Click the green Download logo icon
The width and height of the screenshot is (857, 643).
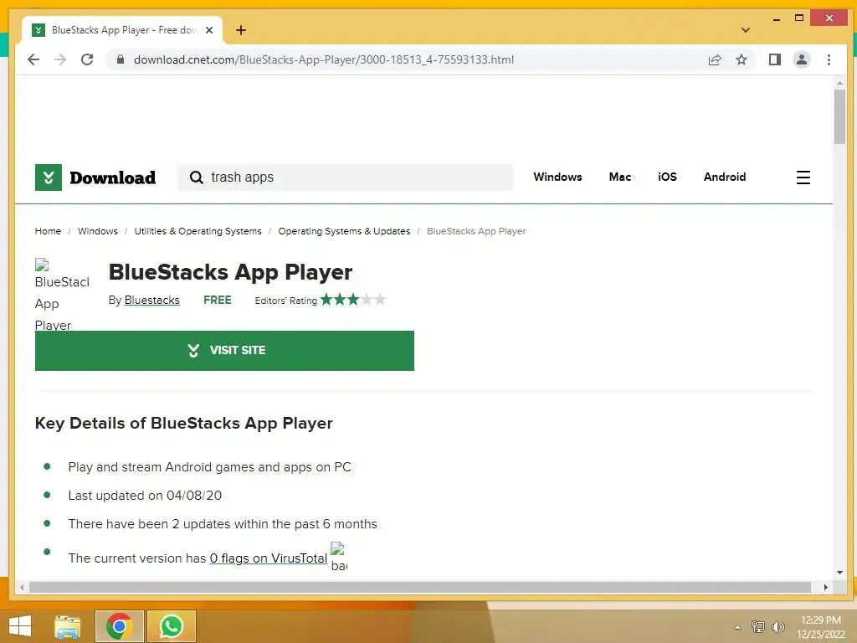(48, 177)
